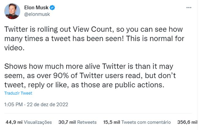Screen dimensions: 199x130
Task: Click the 15,5 mil quote count
Action: pos(112,122)
